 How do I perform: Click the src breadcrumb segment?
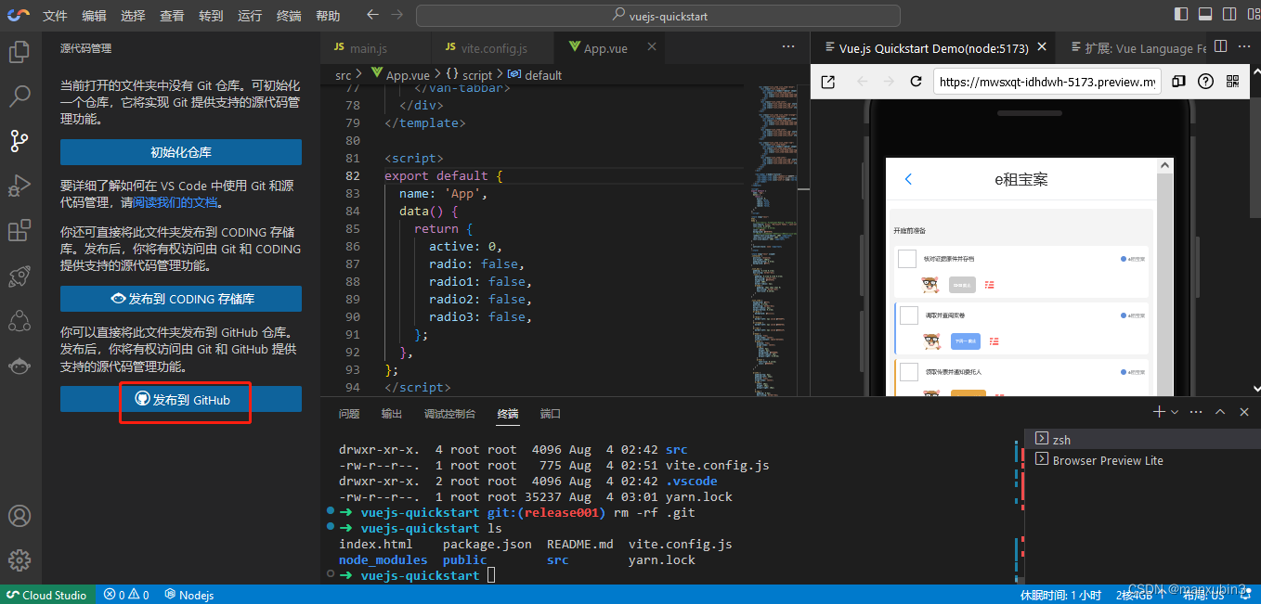pos(344,75)
